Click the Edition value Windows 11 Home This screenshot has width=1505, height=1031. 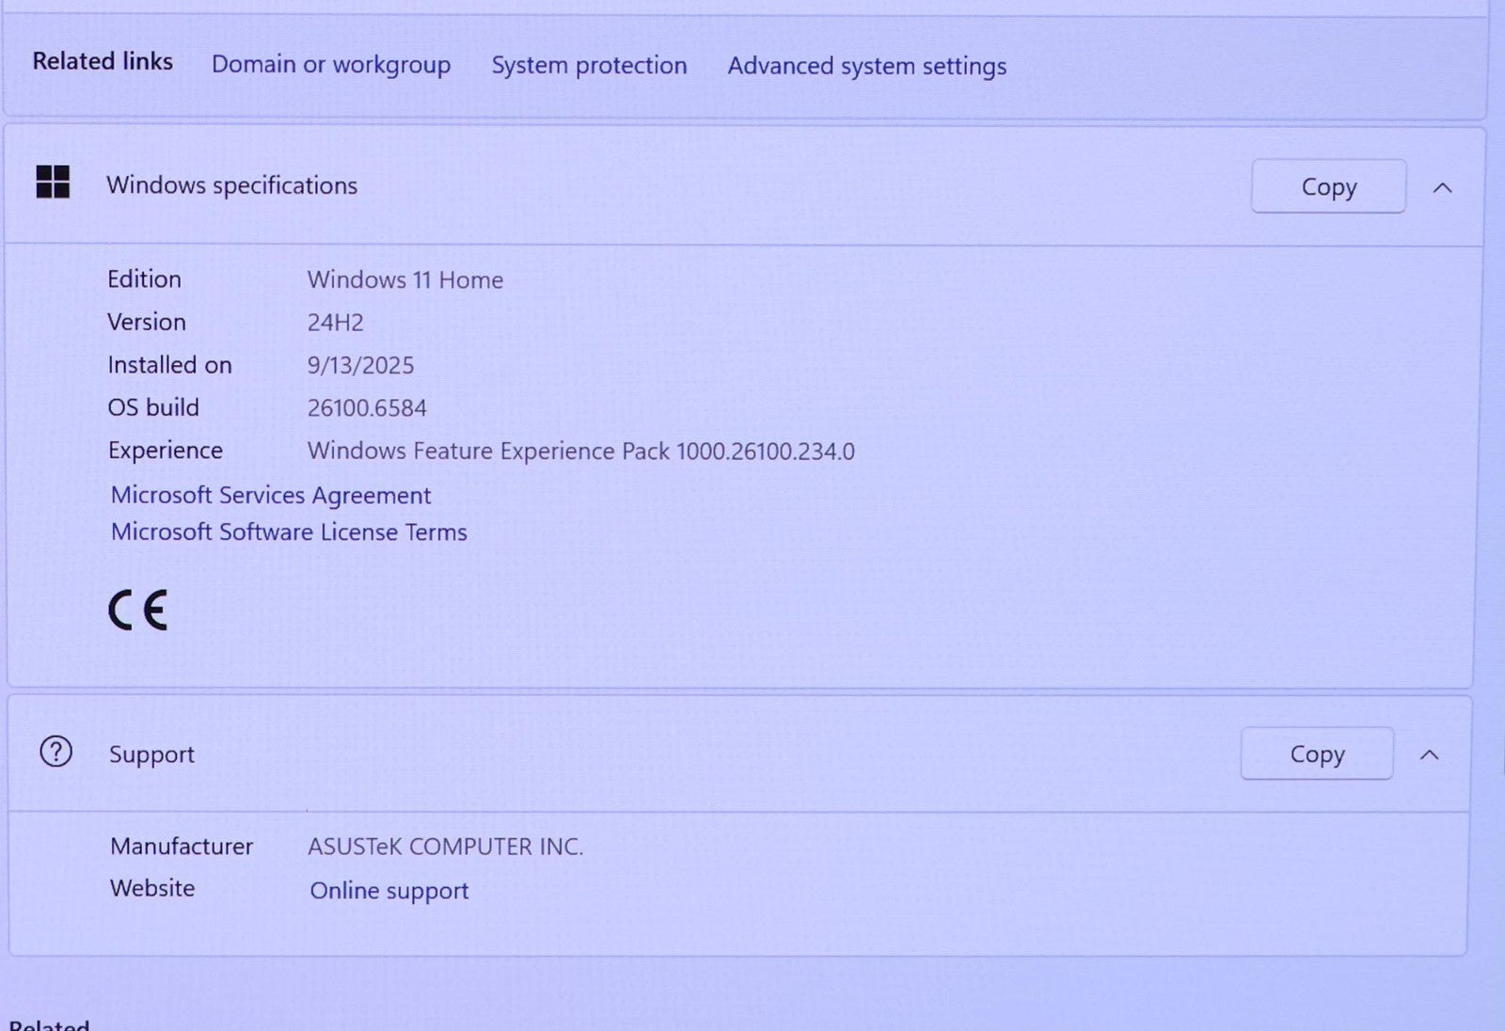click(x=404, y=280)
